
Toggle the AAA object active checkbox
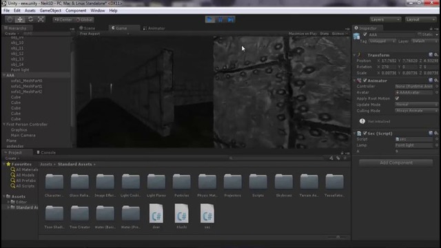coord(365,34)
